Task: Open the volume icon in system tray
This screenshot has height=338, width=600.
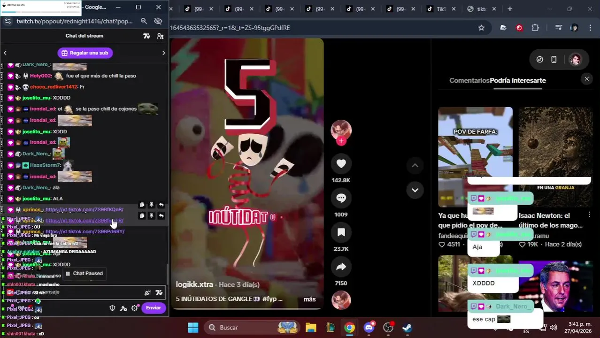Action: point(554,327)
